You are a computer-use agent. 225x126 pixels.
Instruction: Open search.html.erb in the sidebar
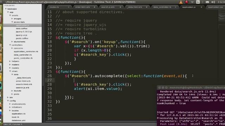24,84
